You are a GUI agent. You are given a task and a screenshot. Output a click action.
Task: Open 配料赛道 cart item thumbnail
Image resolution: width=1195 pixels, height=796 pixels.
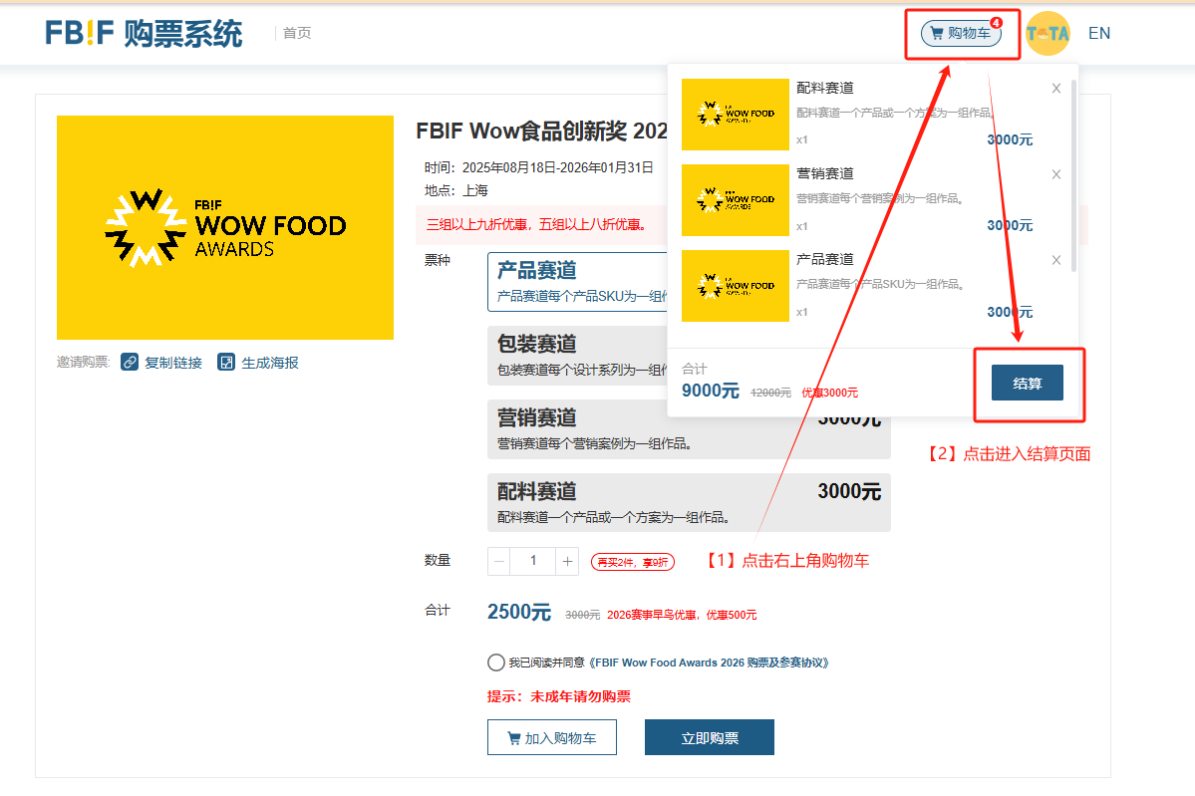(x=736, y=115)
